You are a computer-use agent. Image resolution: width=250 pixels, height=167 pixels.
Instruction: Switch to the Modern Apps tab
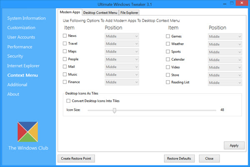click(70, 12)
